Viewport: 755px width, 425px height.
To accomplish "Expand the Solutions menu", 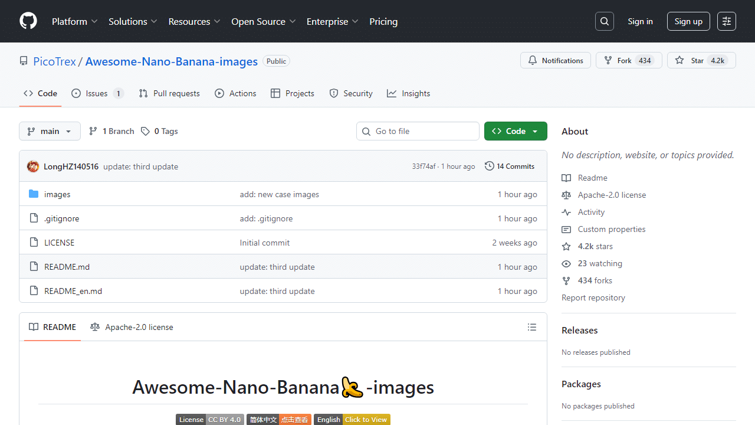I will point(133,21).
